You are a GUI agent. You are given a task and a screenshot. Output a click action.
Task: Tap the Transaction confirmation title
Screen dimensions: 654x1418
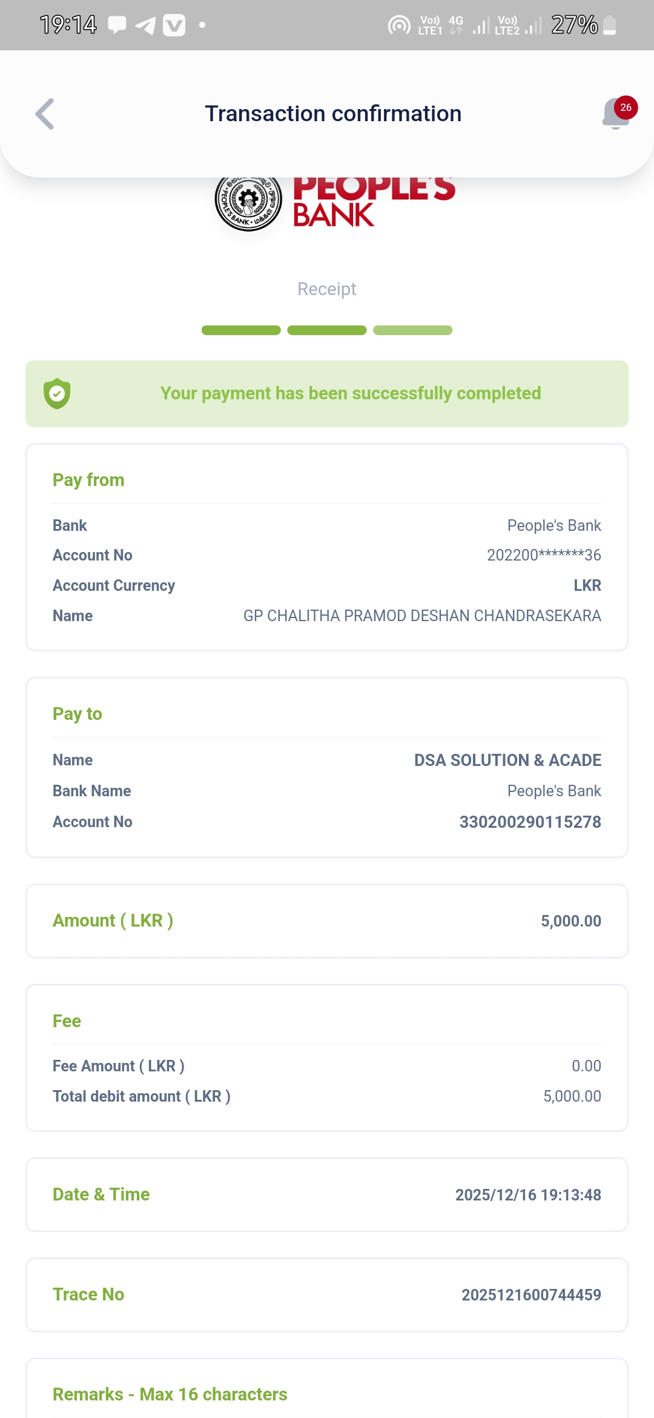coord(333,114)
